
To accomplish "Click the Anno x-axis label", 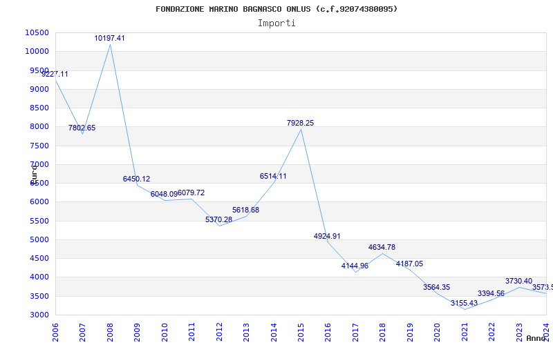I will [536, 338].
